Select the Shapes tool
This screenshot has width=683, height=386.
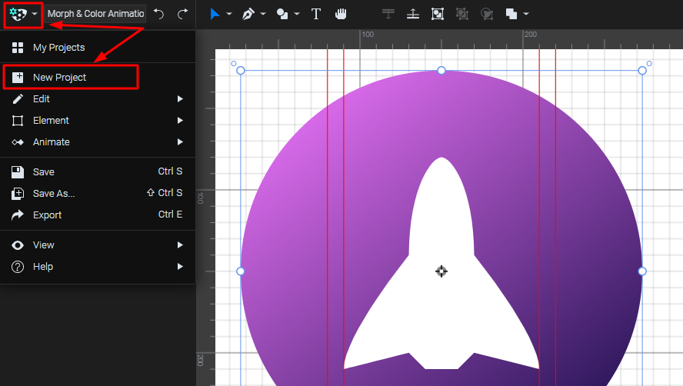282,14
